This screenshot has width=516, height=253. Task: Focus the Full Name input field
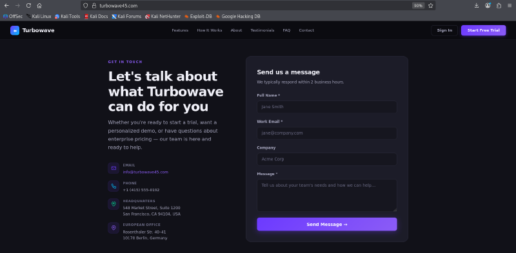[x=327, y=107]
